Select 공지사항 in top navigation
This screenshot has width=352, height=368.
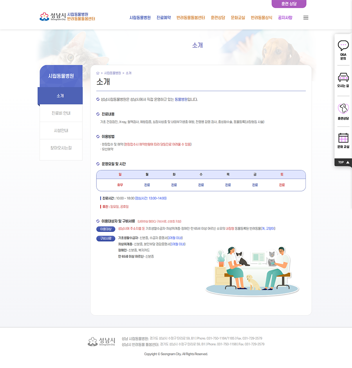click(285, 18)
